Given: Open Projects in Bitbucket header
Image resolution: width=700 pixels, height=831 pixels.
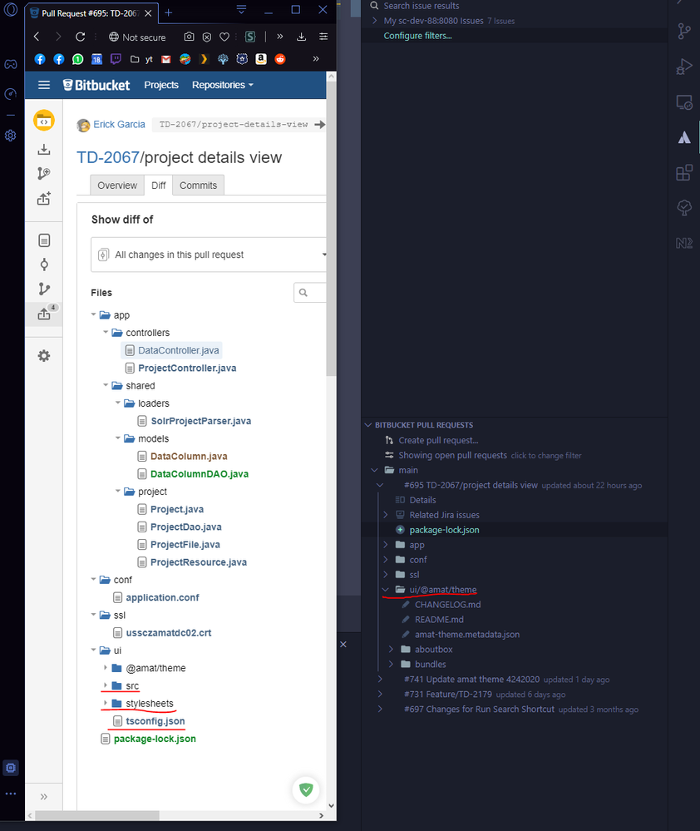Looking at the screenshot, I should pos(161,85).
